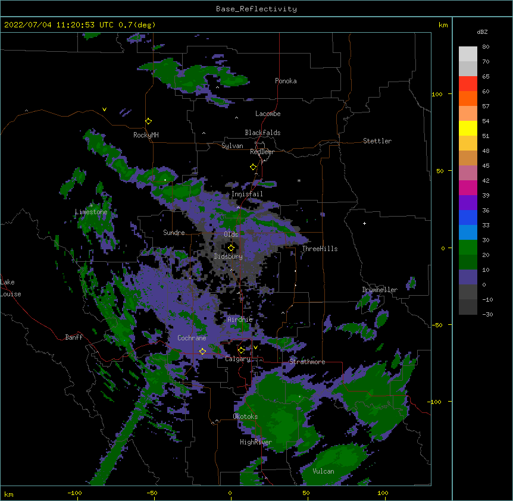513x501 pixels.
Task: Click the Stettler city label
Action: [377, 141]
